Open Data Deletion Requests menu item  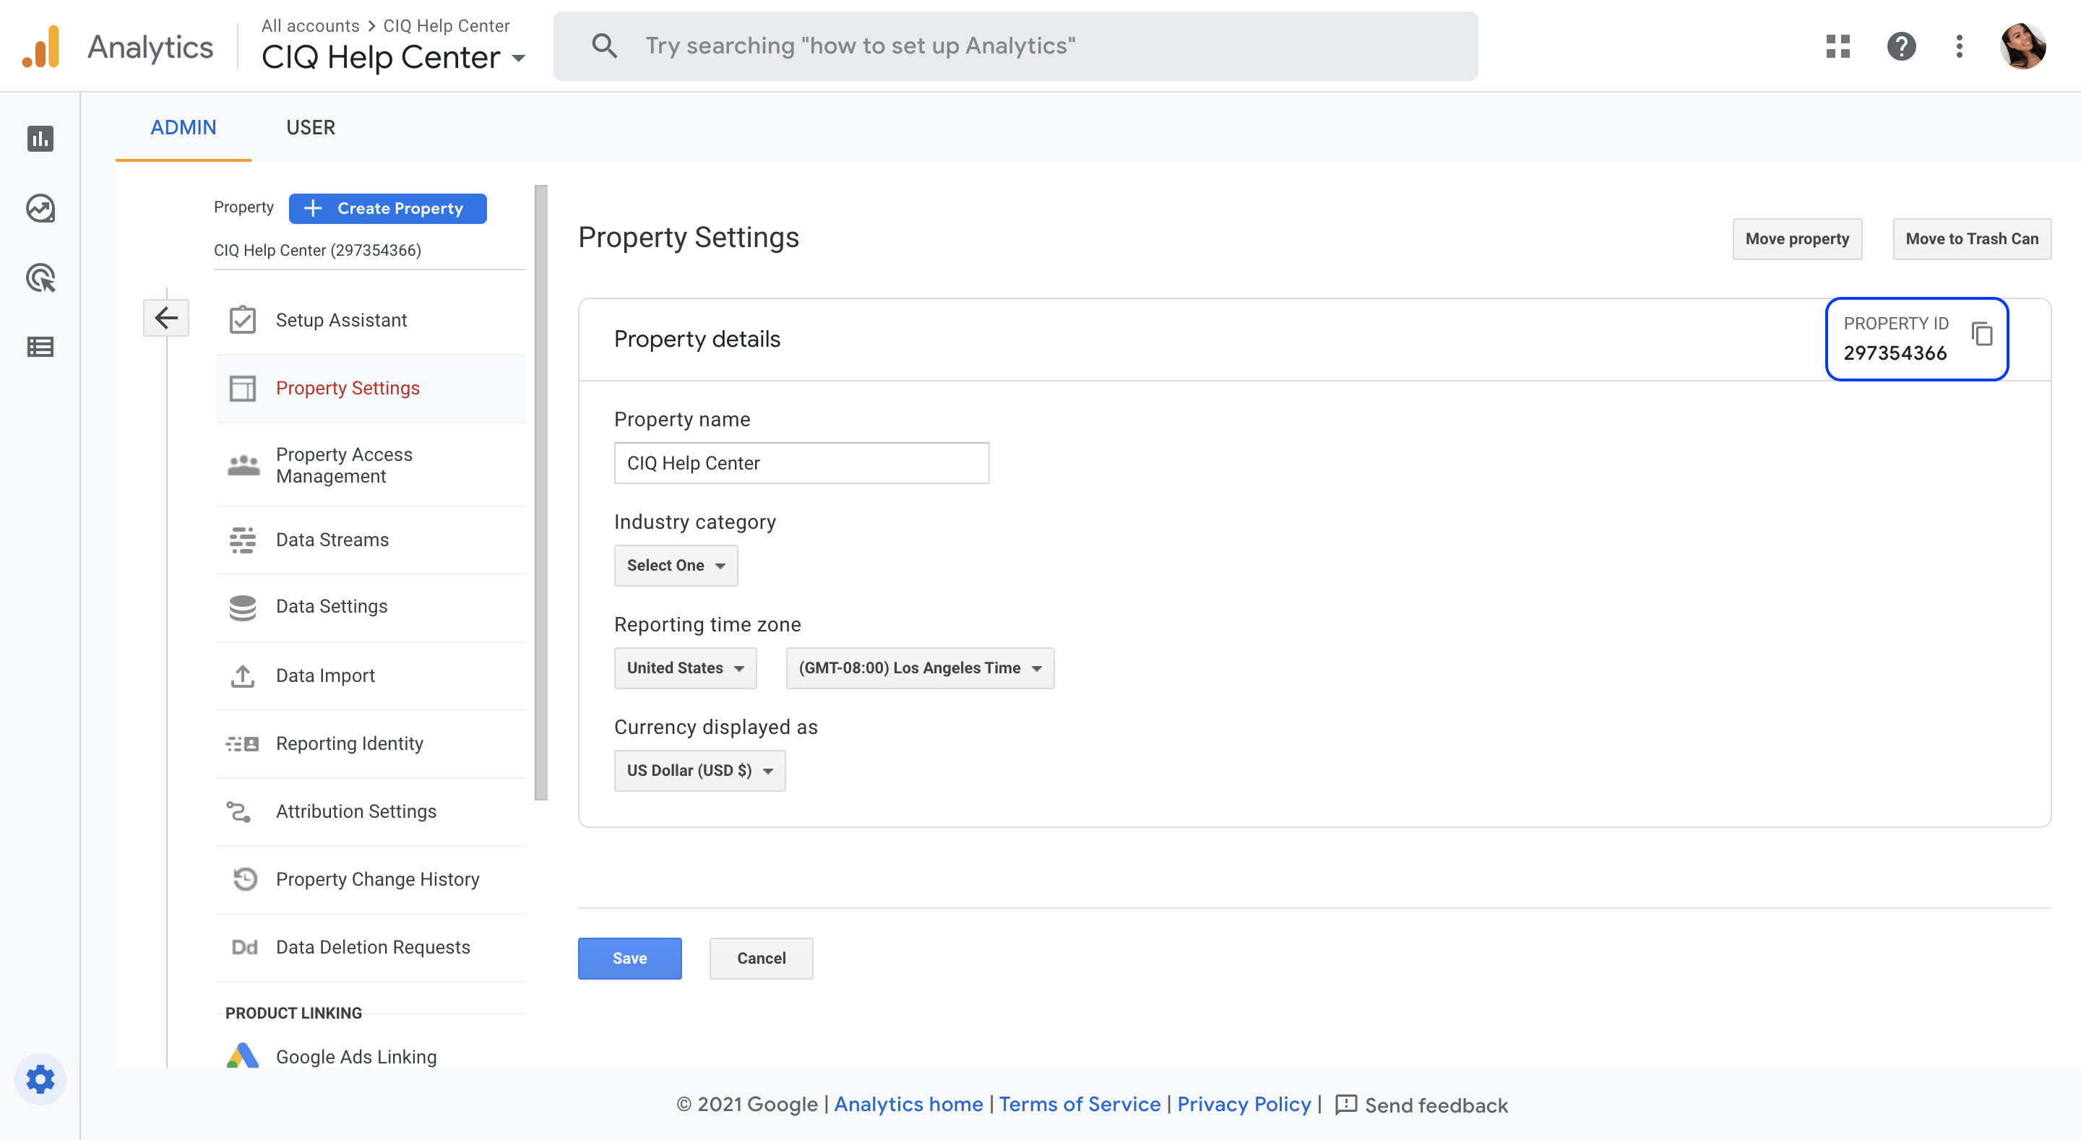(371, 947)
